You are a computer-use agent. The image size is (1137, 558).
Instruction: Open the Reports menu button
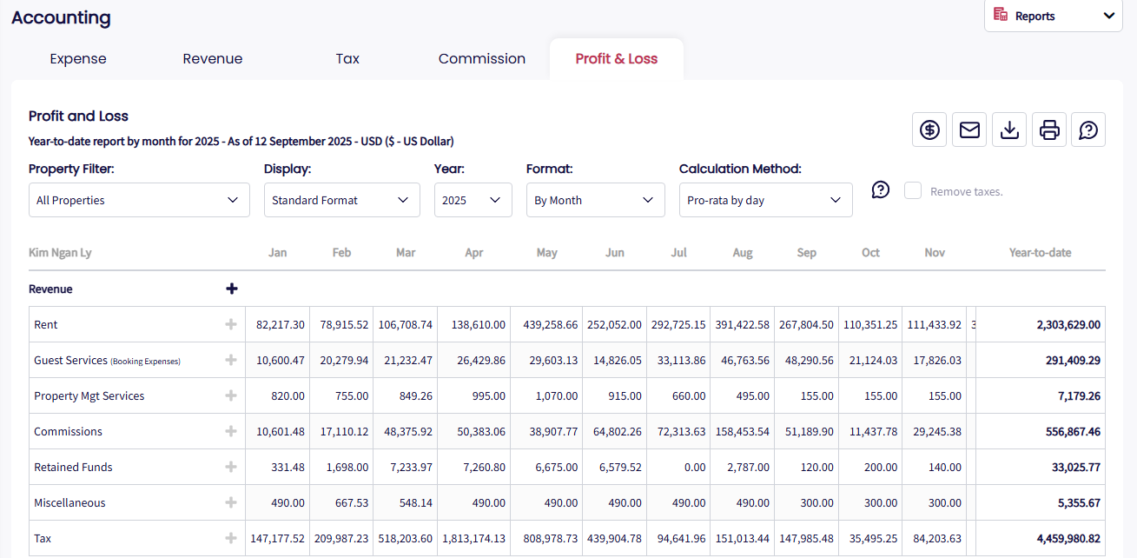coord(1053,16)
